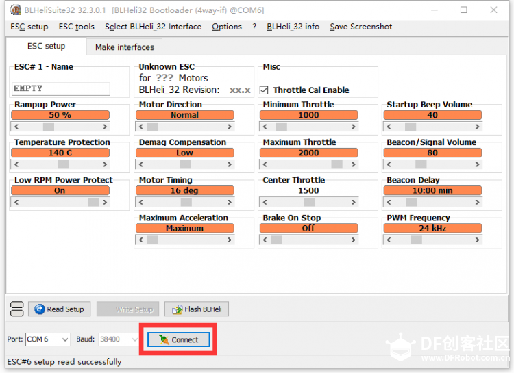Increase Minimum Throttle with right arrow

[x=353, y=127]
